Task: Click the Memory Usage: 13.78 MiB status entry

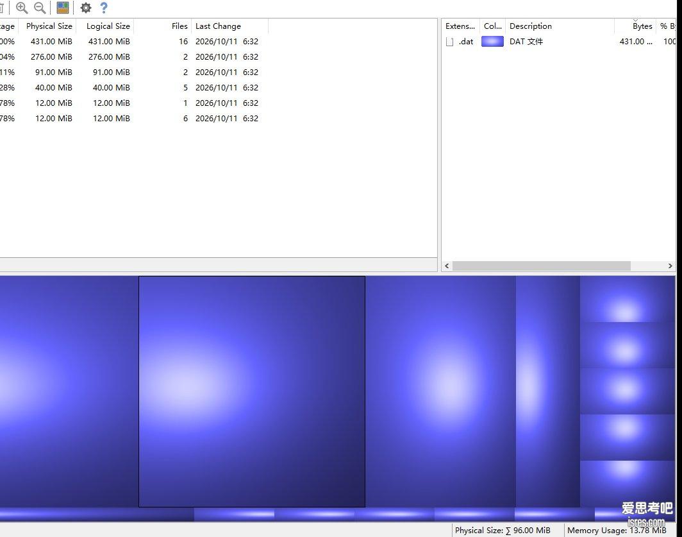Action: point(617,531)
